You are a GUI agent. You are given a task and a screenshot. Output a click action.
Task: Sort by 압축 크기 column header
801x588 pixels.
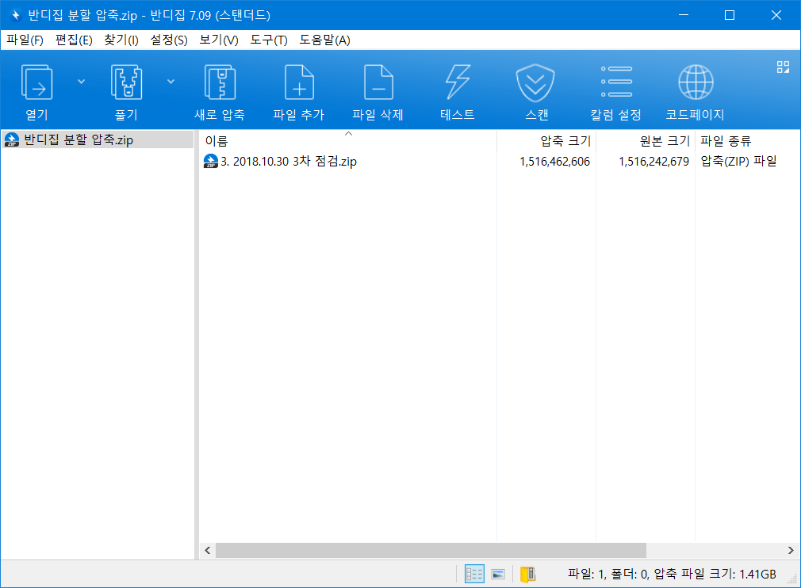tap(546, 140)
